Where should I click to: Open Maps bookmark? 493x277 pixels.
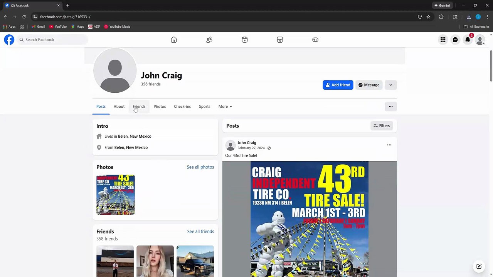[77, 27]
